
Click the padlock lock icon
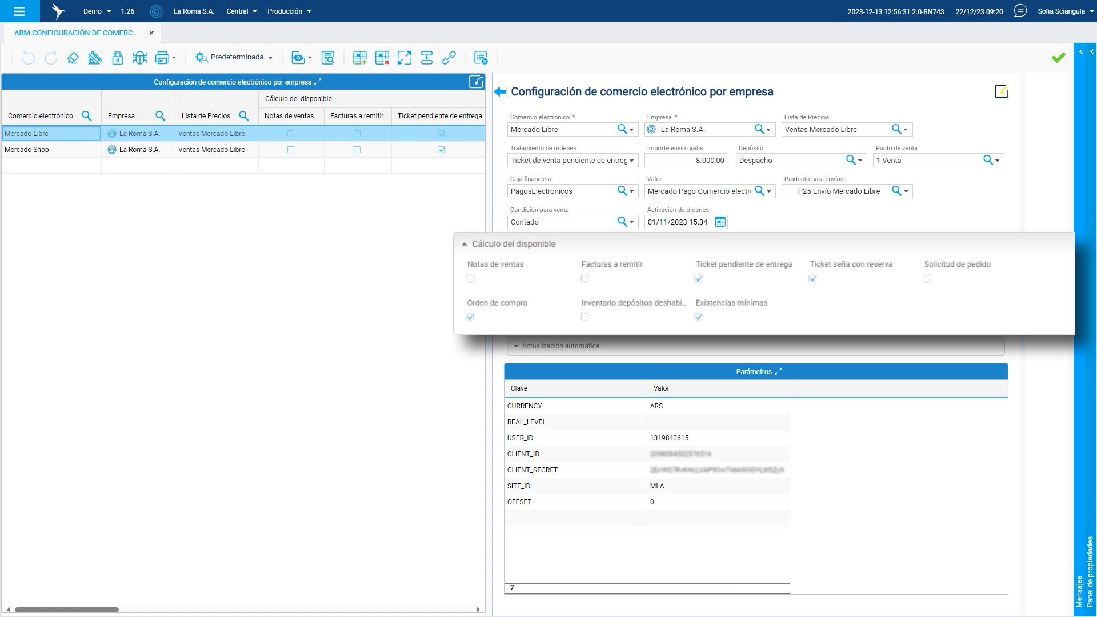pos(117,58)
